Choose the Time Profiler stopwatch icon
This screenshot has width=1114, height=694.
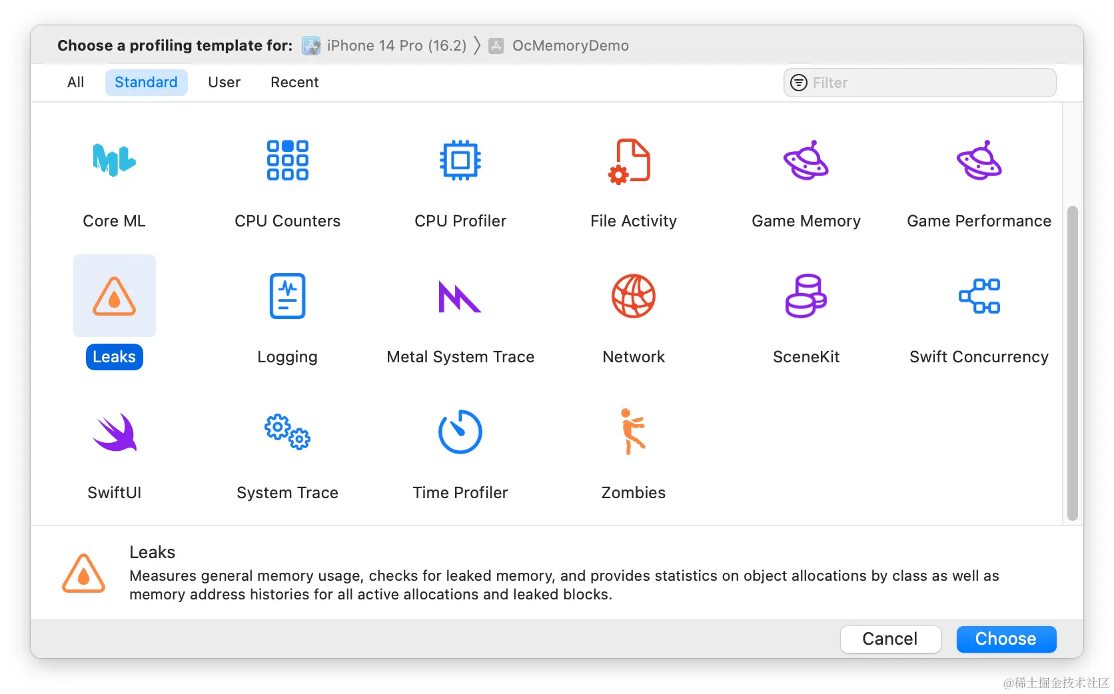tap(460, 432)
